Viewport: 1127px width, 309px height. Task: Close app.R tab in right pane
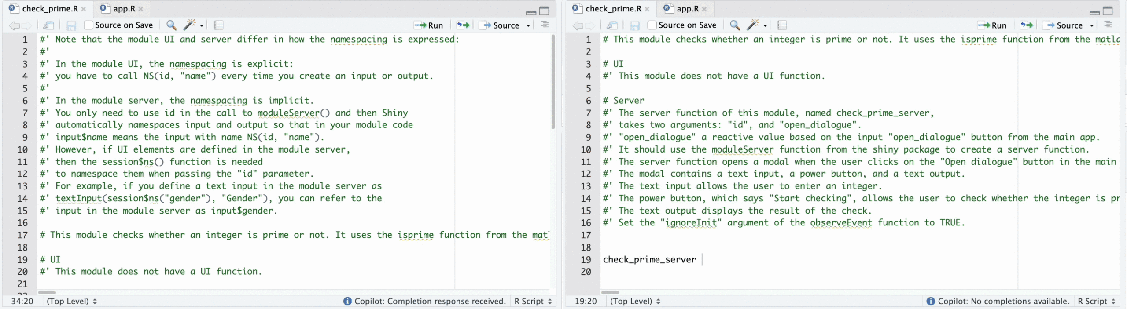704,9
